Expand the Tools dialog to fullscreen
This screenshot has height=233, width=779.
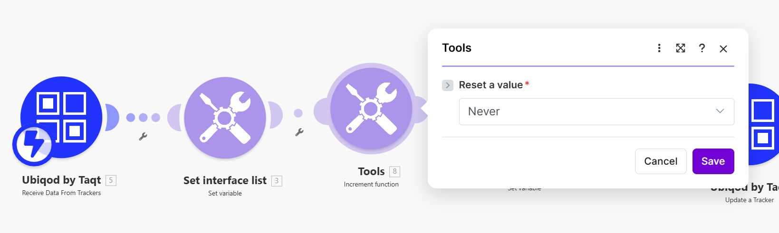click(681, 48)
